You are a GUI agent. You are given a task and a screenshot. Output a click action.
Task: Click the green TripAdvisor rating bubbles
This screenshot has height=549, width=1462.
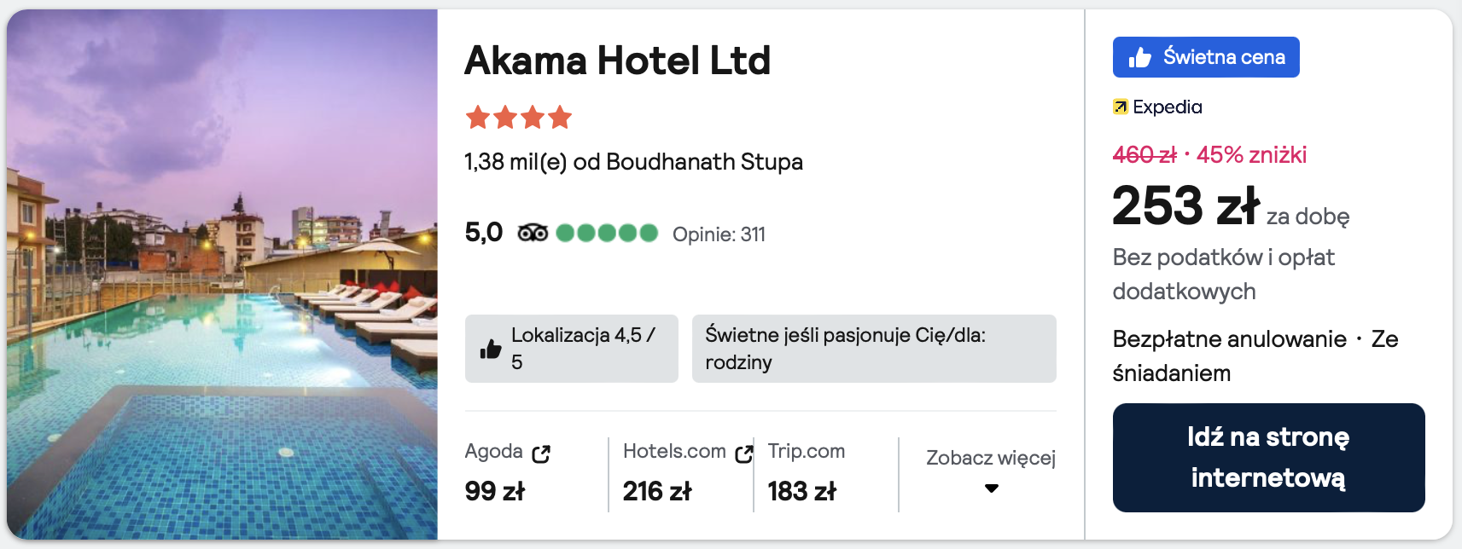click(x=607, y=233)
